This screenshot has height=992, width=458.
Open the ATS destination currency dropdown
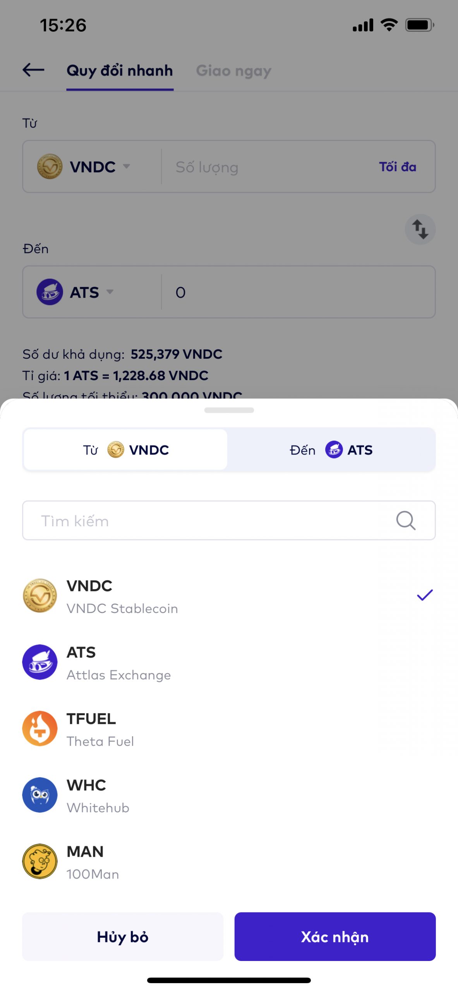pos(75,292)
